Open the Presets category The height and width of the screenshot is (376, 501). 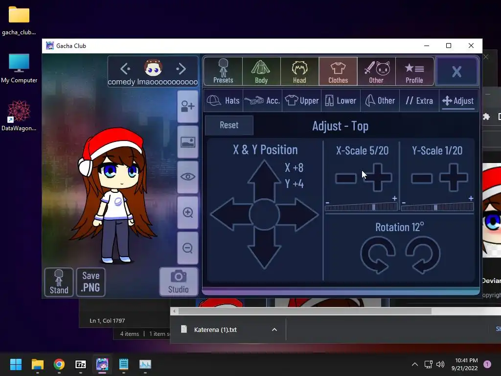(223, 71)
